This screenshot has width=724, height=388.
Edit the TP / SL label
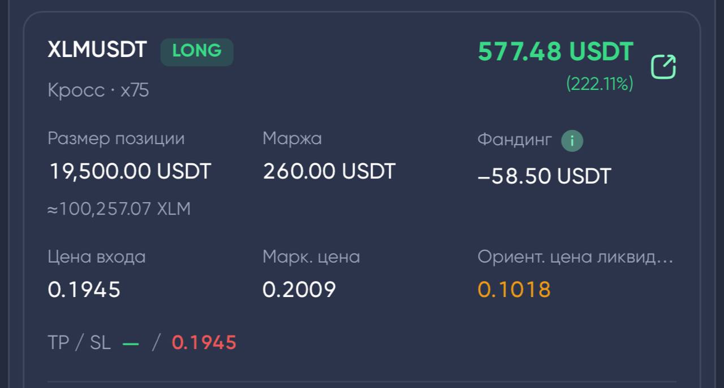[x=79, y=342]
